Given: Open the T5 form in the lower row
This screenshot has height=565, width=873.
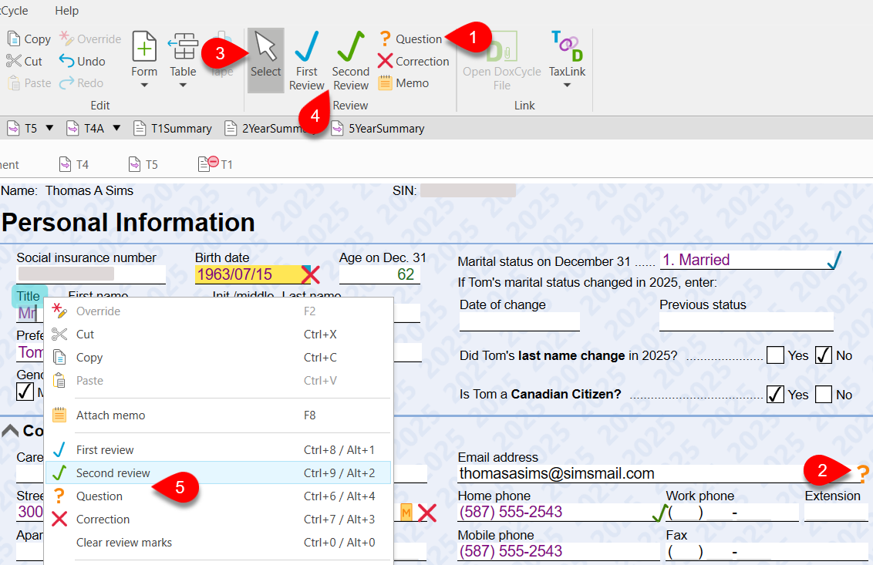Looking at the screenshot, I should pyautogui.click(x=143, y=164).
